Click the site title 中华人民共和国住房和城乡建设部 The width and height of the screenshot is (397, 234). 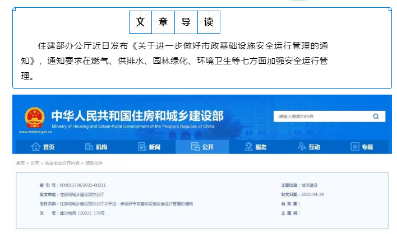coord(137,116)
